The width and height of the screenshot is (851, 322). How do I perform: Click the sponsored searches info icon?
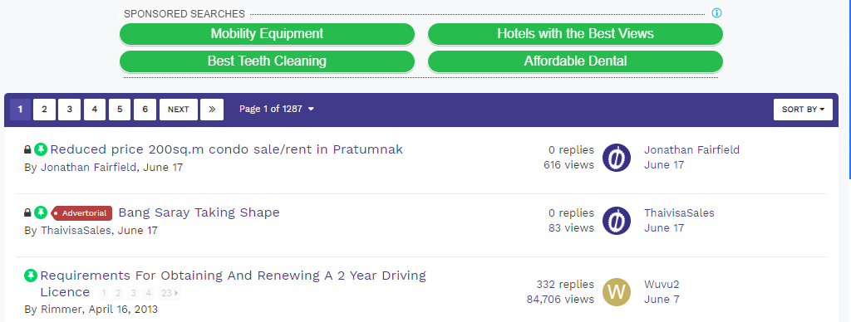717,13
